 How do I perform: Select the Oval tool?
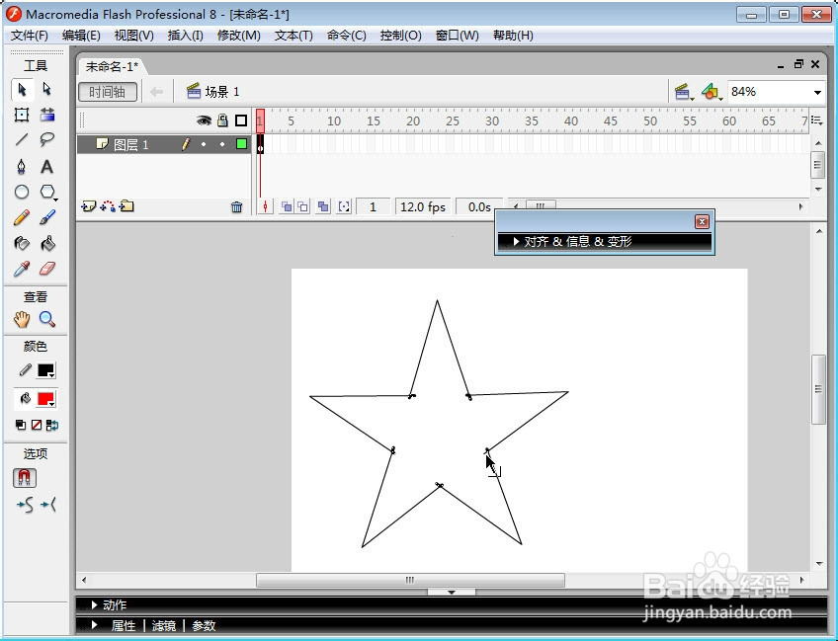[x=22, y=192]
